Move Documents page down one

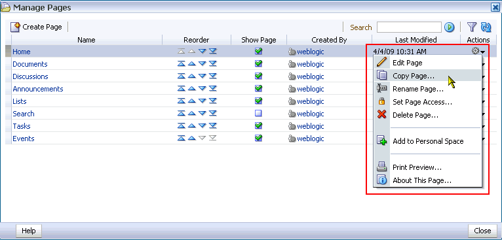(203, 64)
